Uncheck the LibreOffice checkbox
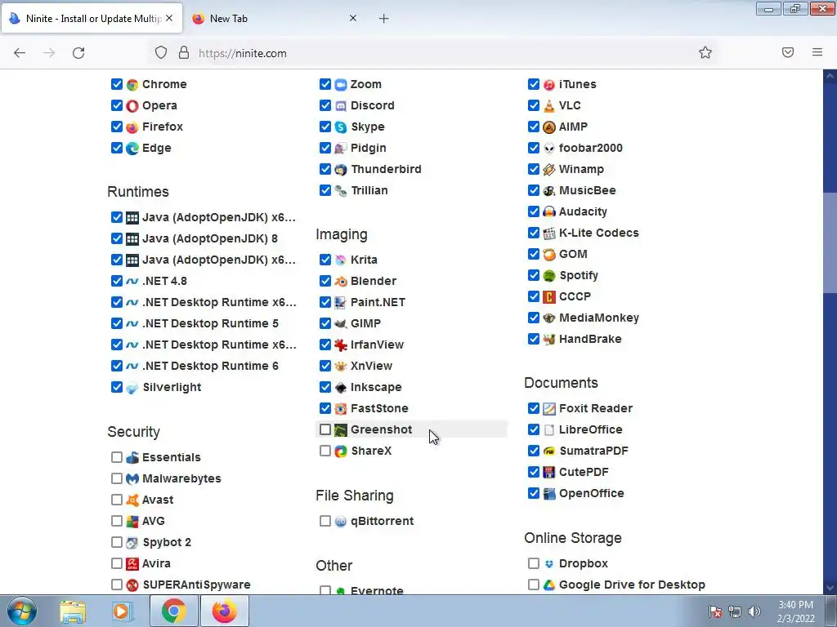837x627 pixels. [534, 429]
